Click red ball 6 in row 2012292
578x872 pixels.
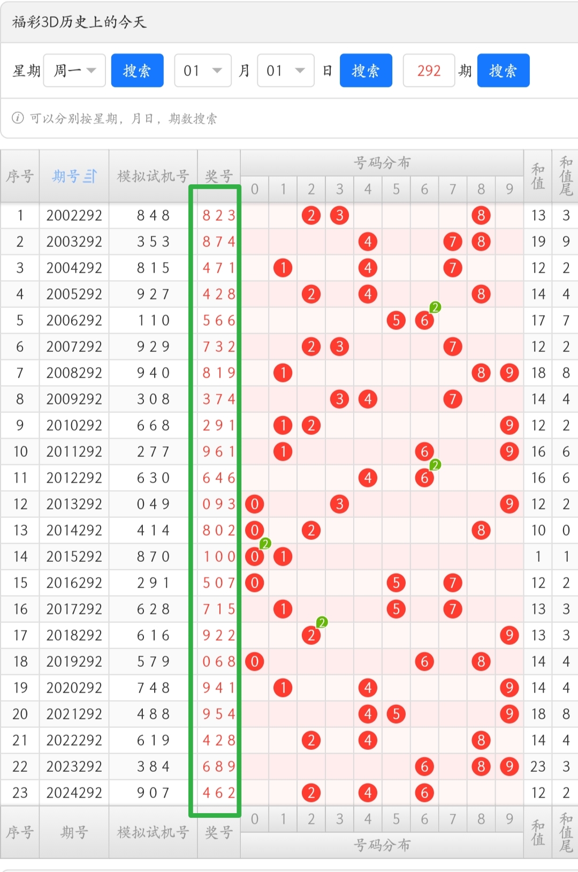pos(424,478)
